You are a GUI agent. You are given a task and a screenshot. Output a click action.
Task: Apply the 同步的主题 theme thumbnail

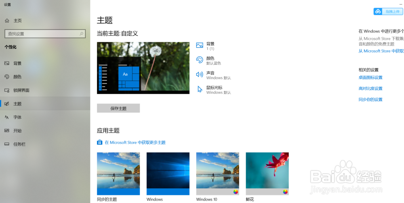click(118, 174)
